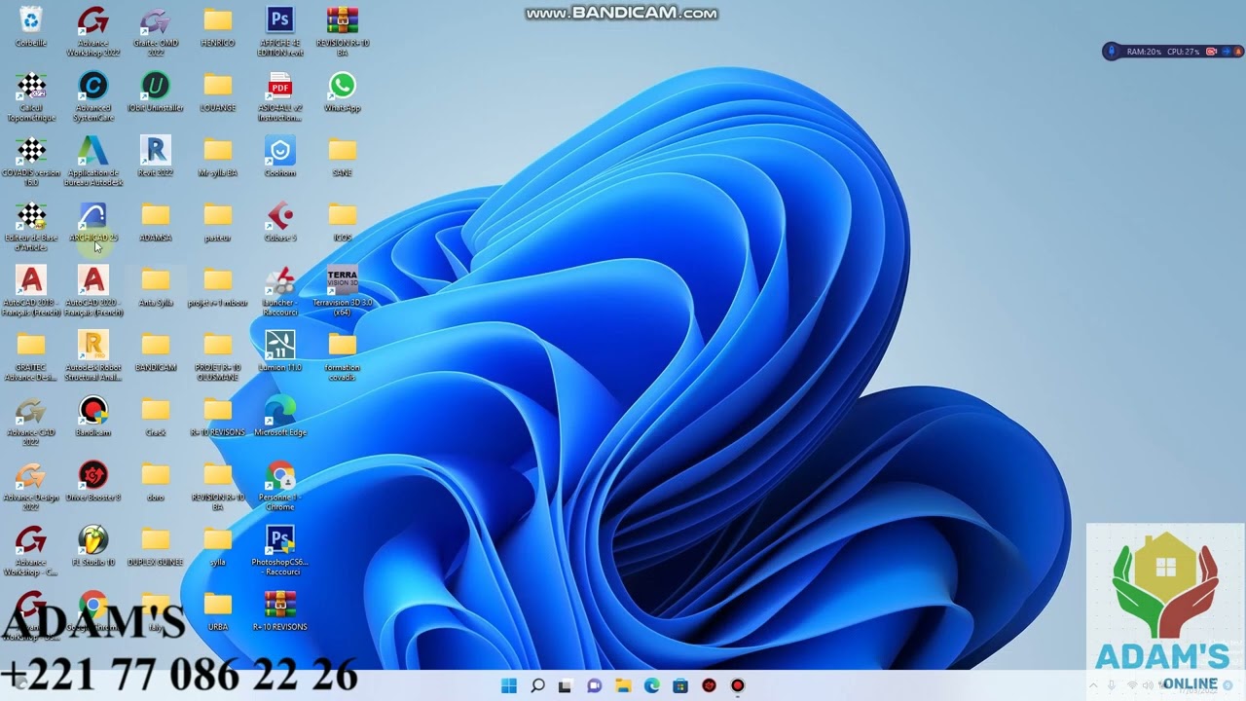Launch WhatsApp from desktop
This screenshot has height=701, width=1246.
[x=343, y=92]
